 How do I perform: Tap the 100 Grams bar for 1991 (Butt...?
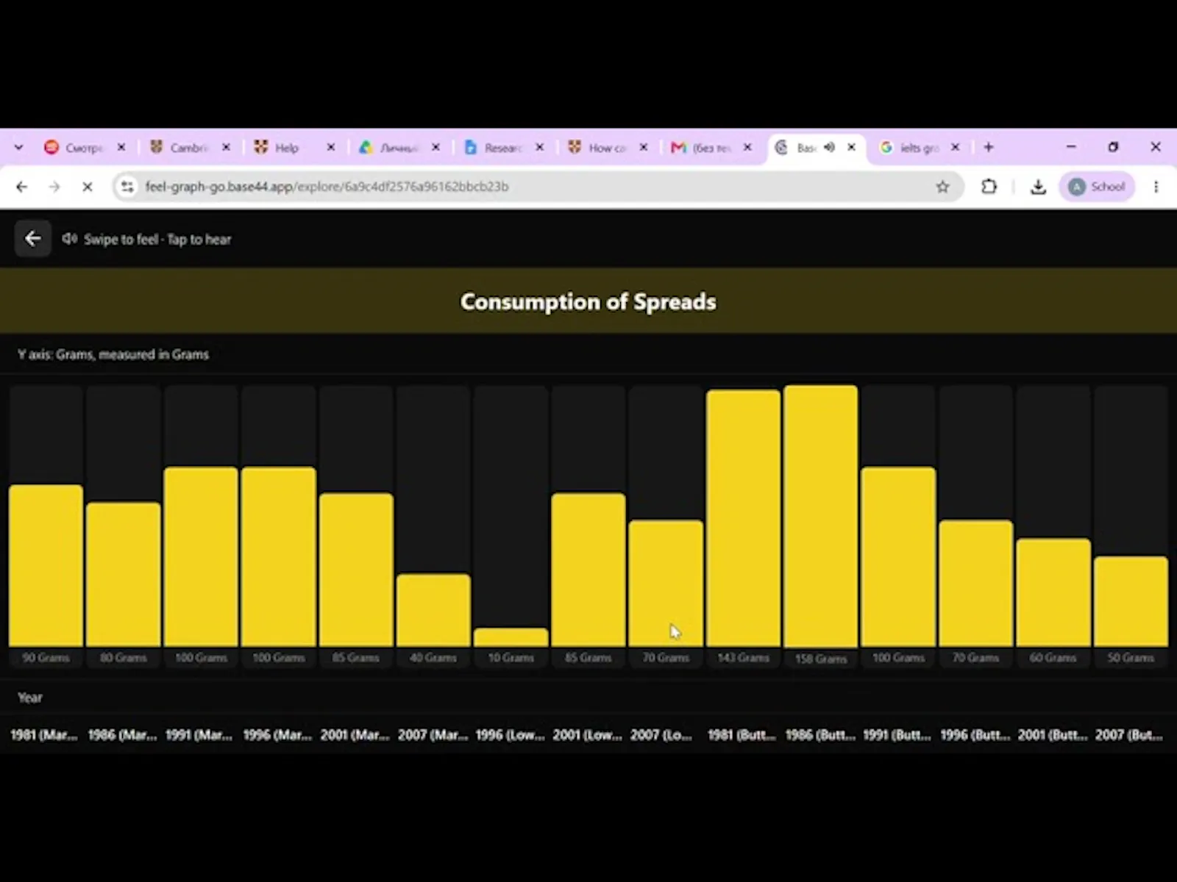click(x=899, y=556)
